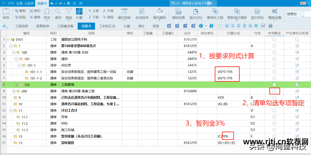Open the 符号 symbol tool
Image resolution: width=311 pixels, height=155 pixels.
(47, 14)
